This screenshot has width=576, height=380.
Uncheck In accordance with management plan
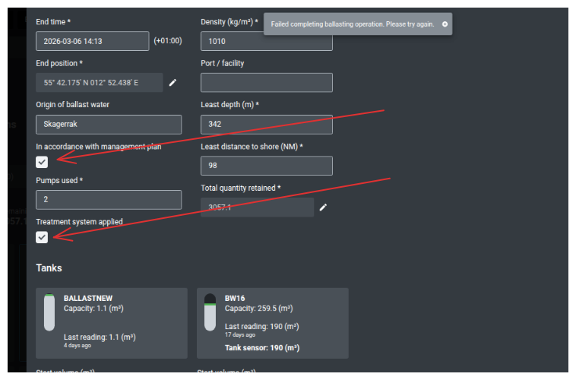coord(42,162)
